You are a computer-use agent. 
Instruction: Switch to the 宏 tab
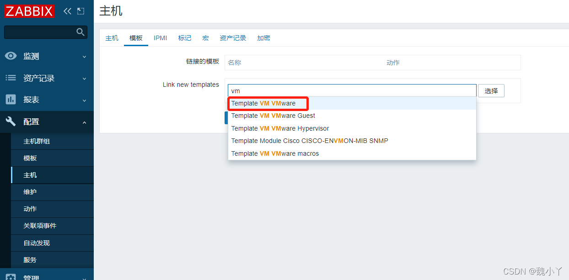click(205, 38)
